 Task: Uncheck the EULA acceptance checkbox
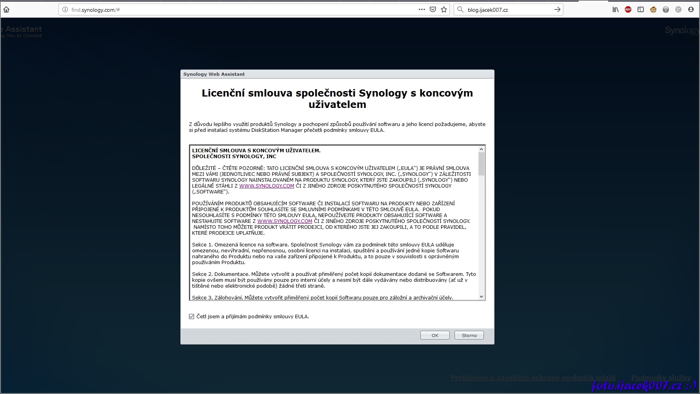pos(192,317)
